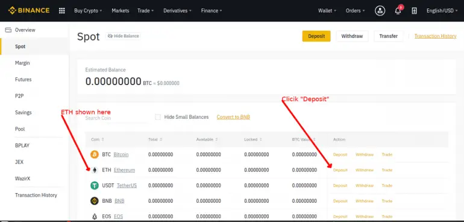Screen dimensions: 464x222
Task: Expand the Orders dropdown menu
Action: point(355,11)
